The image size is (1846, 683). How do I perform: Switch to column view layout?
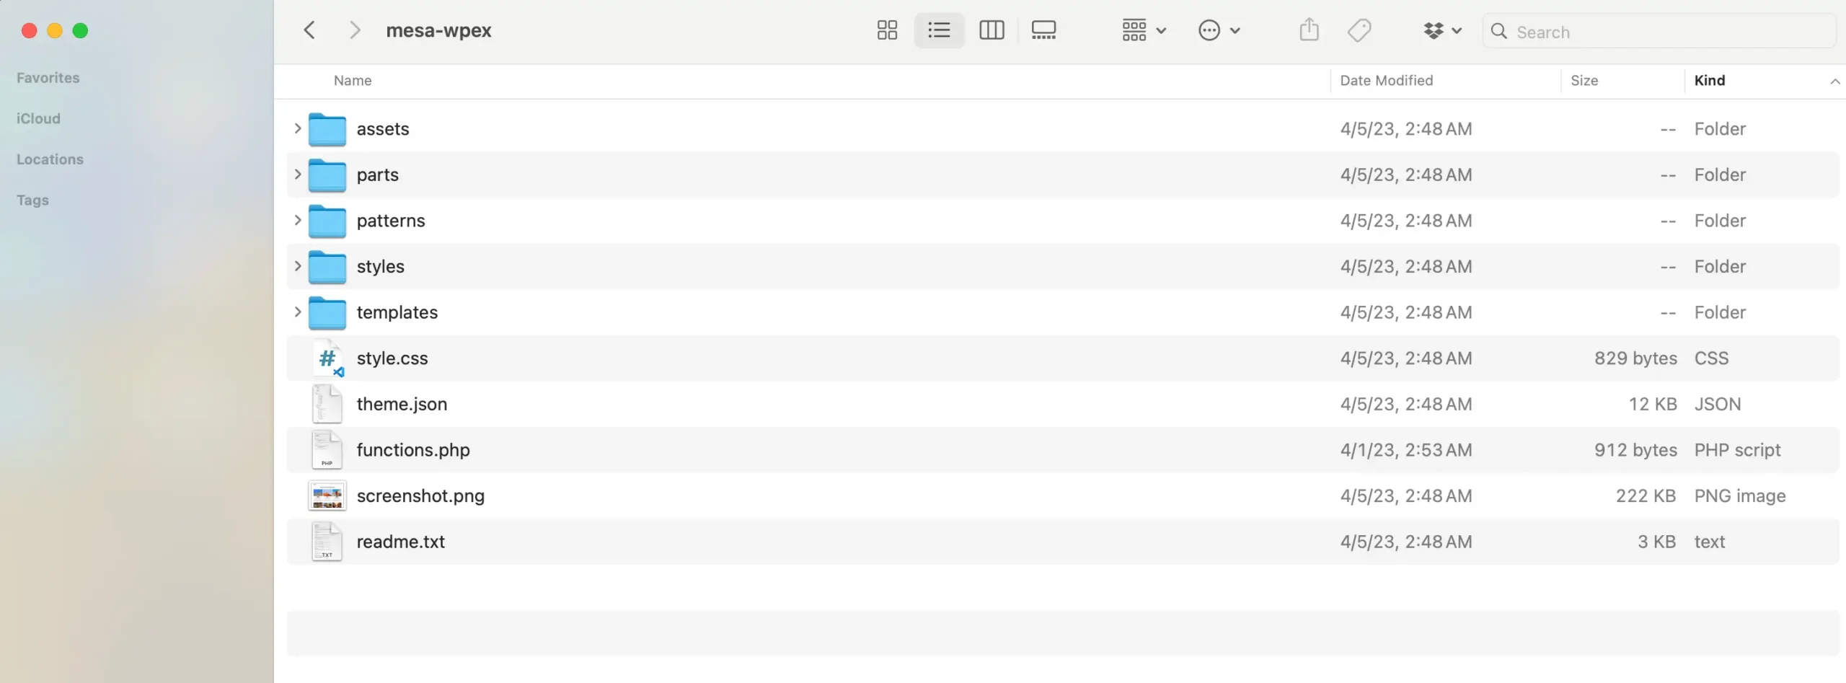(x=991, y=30)
